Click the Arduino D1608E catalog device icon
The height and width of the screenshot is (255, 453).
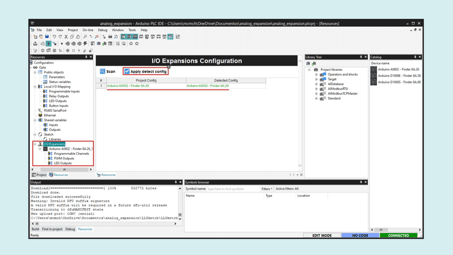(x=374, y=76)
